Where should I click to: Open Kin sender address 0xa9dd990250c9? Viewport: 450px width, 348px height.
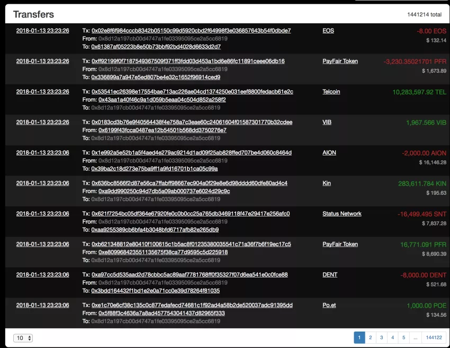pyautogui.click(x=164, y=191)
